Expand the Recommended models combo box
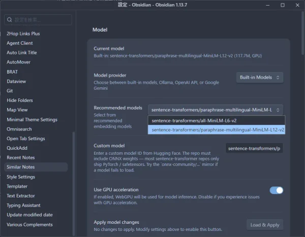305x237 pixels. (x=216, y=110)
